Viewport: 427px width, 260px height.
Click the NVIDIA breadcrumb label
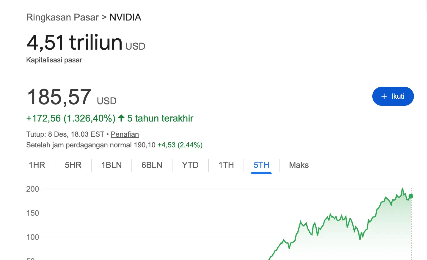coord(125,17)
